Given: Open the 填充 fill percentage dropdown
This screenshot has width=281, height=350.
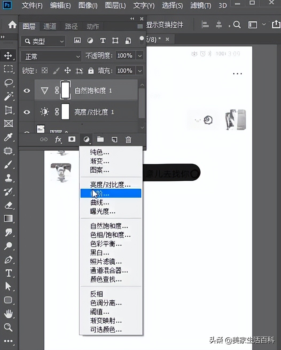Looking at the screenshot, I should click(140, 70).
